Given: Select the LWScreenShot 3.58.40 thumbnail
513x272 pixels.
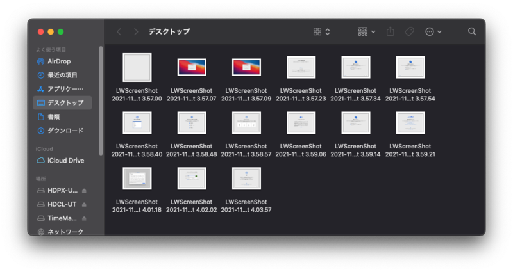Looking at the screenshot, I should pyautogui.click(x=137, y=123).
